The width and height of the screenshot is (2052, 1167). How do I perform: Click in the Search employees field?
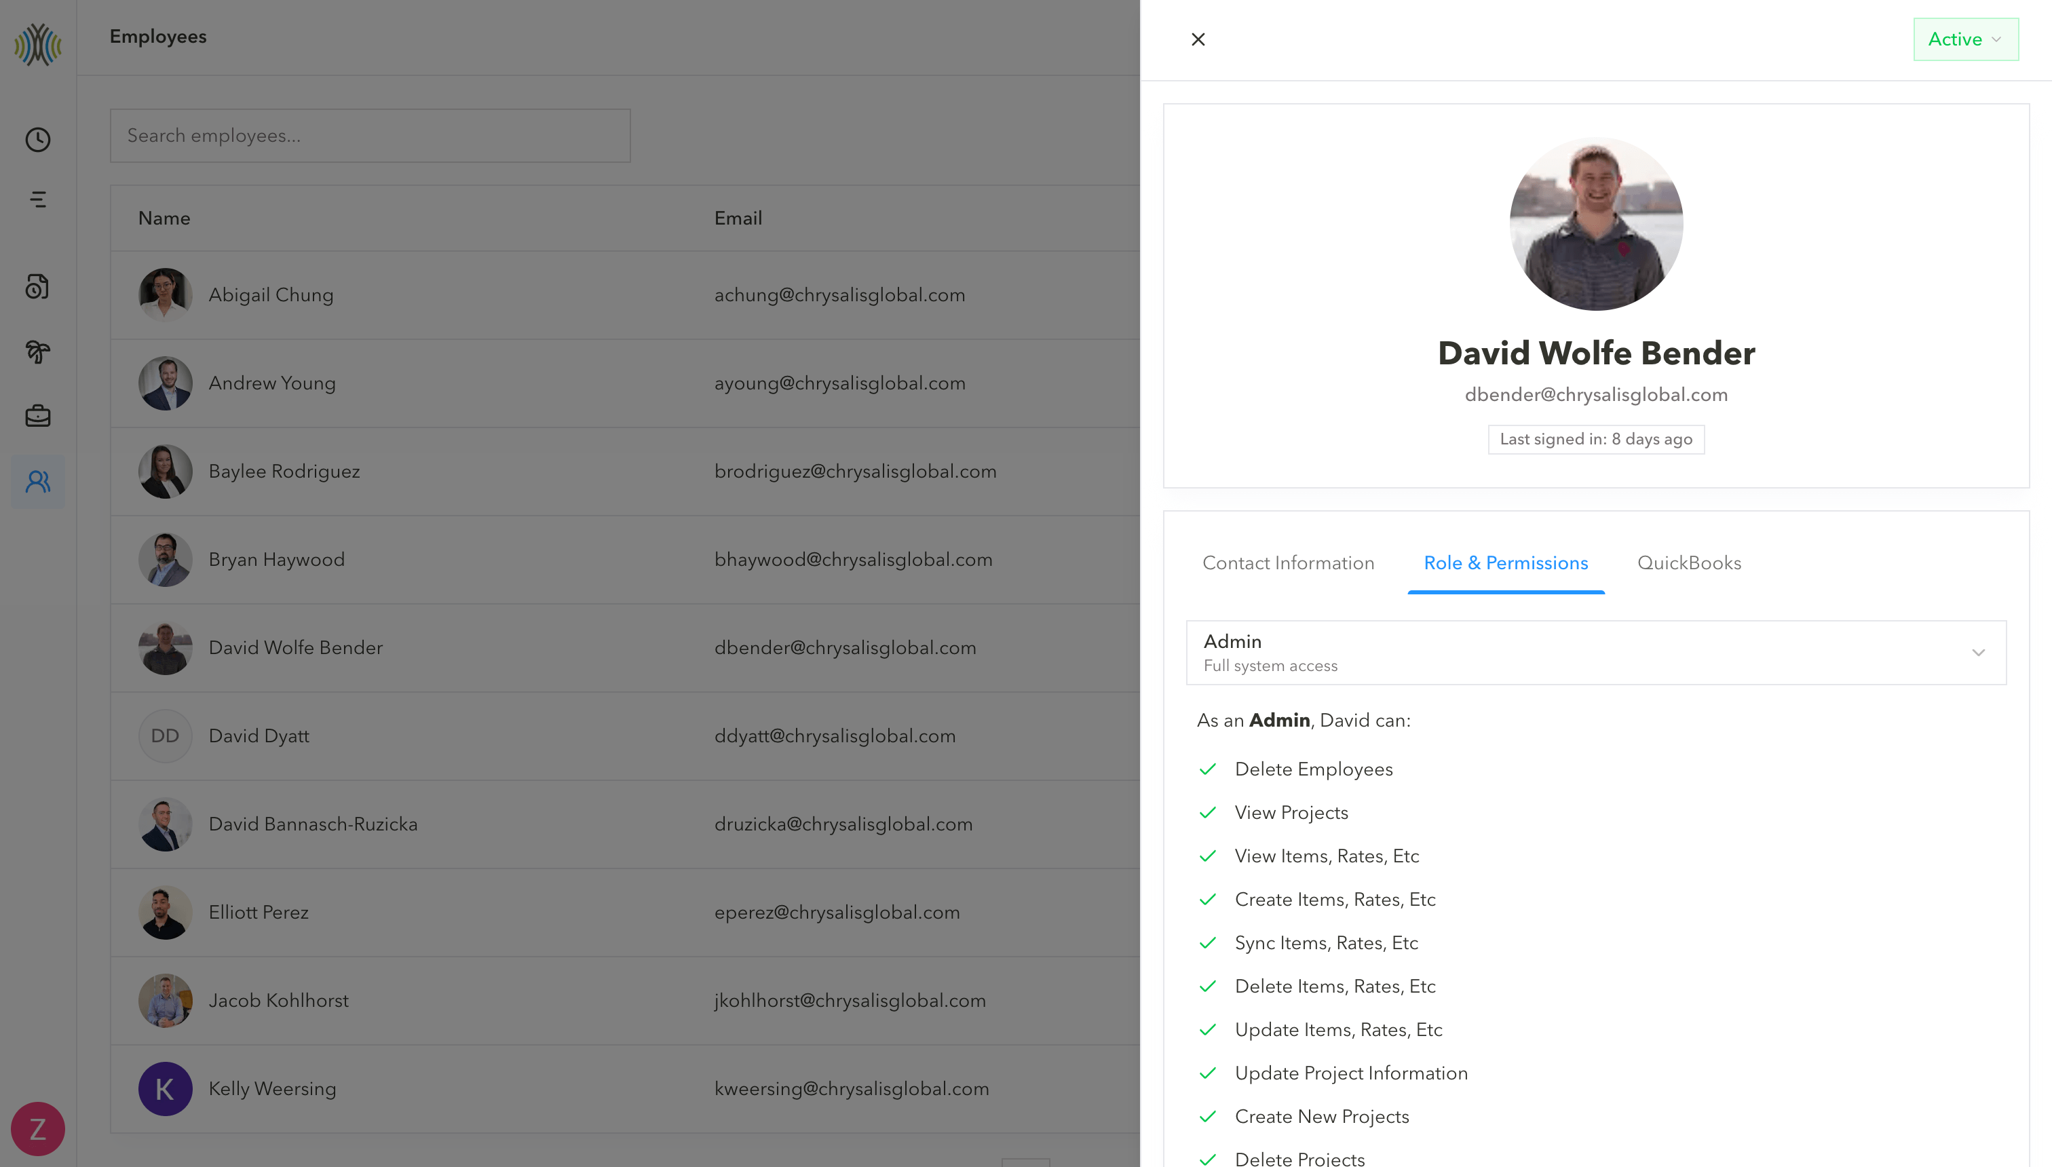point(370,136)
